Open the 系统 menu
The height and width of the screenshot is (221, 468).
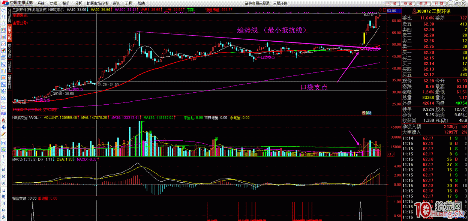pos(40,3)
